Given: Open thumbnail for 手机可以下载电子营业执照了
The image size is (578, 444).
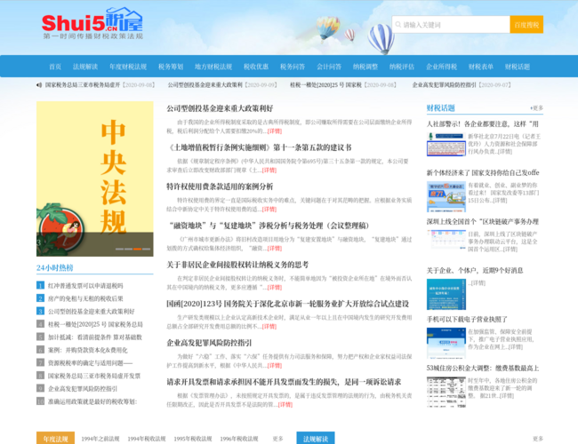Looking at the screenshot, I should pos(446,343).
